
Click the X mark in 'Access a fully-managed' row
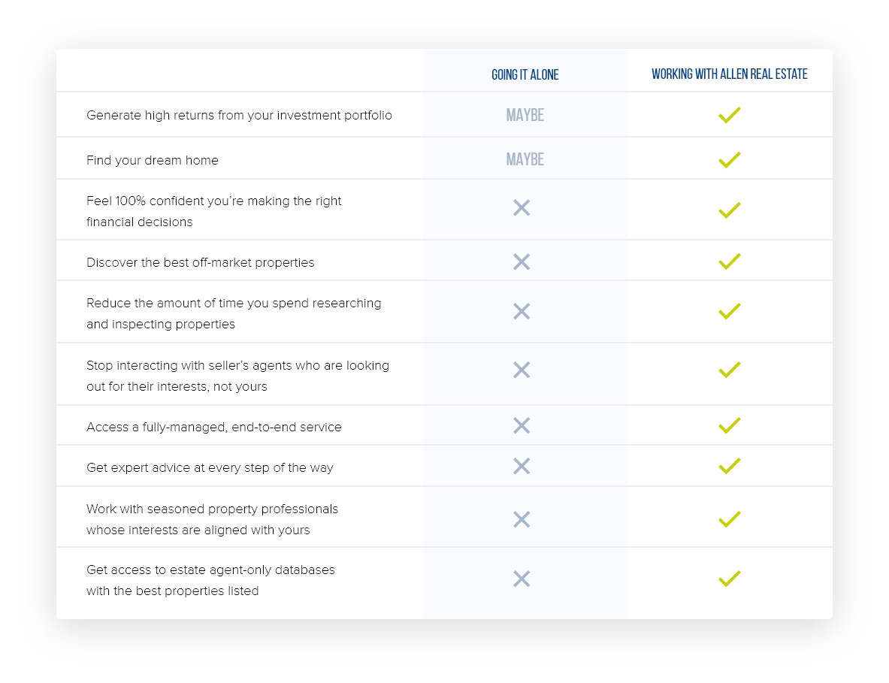[x=522, y=426]
